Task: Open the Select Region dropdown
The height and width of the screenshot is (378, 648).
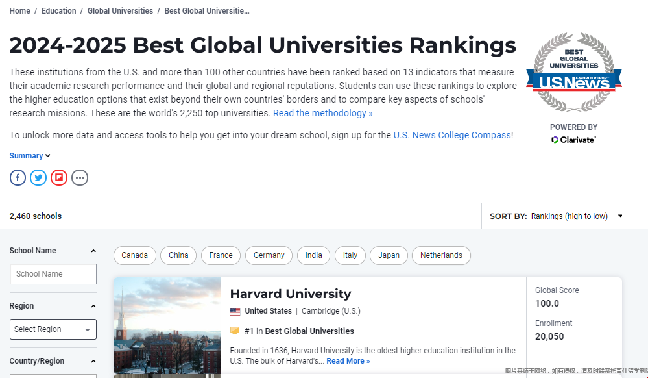Action: tap(53, 329)
